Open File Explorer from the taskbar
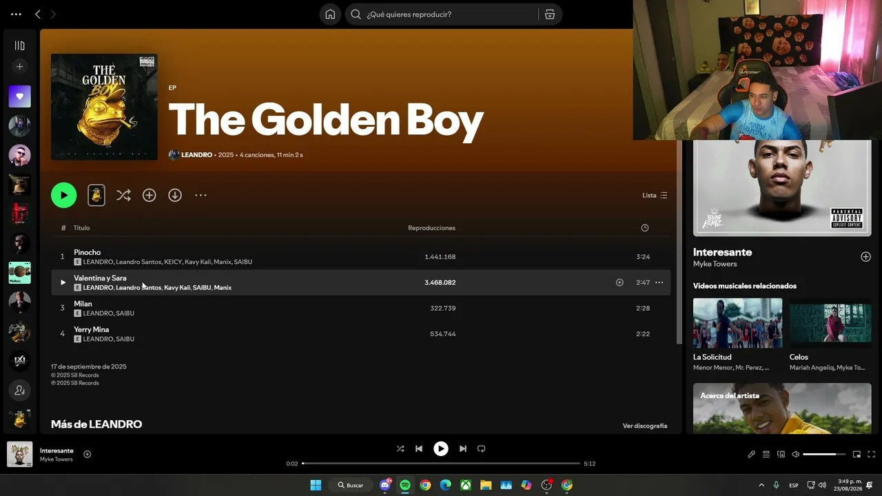The height and width of the screenshot is (496, 882). (486, 485)
